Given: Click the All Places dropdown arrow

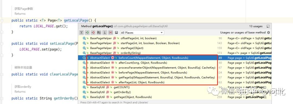Looking at the screenshot, I should (x=162, y=33).
